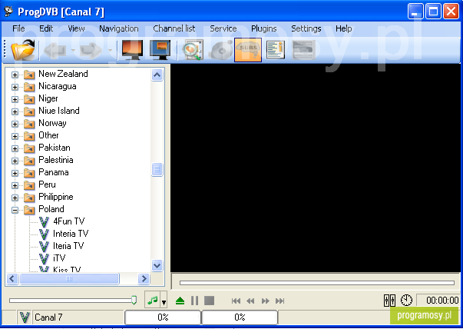Image resolution: width=463 pixels, height=329 pixels.
Task: Expand the Panama folder
Action: pos(15,173)
